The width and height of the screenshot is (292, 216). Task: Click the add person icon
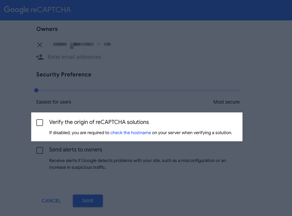click(40, 57)
